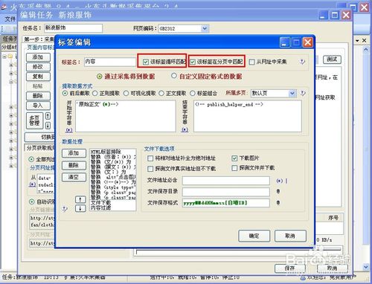Select 自动识别 radio in 编辑任务 window

tap(32, 201)
